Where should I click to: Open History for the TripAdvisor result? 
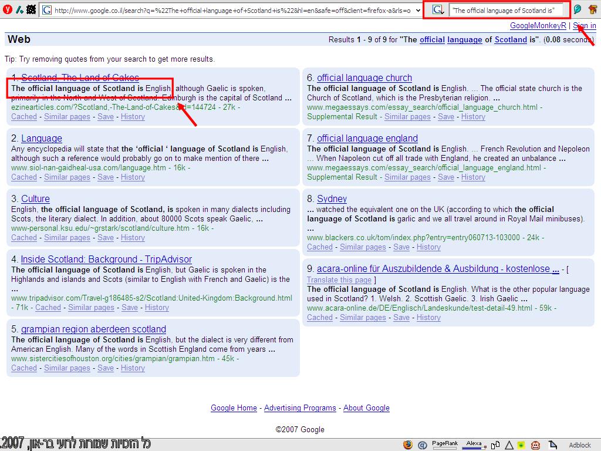tap(157, 308)
